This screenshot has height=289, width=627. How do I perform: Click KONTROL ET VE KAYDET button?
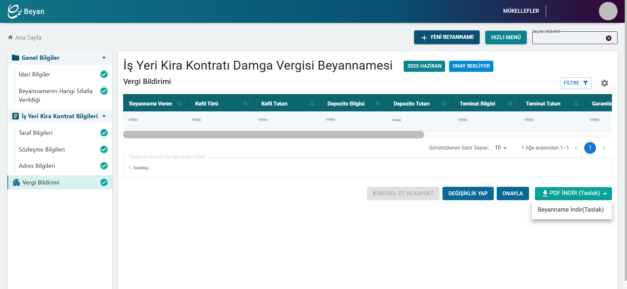[403, 194]
